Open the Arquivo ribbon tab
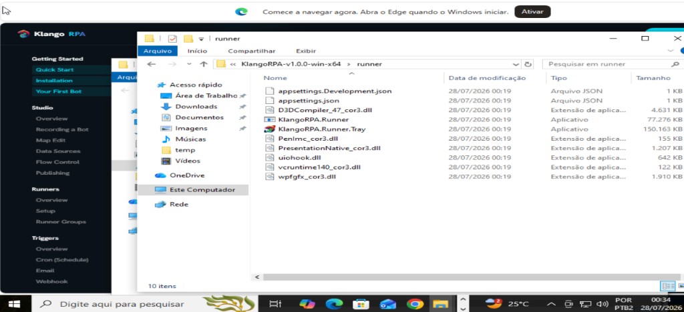The width and height of the screenshot is (684, 312). (158, 51)
